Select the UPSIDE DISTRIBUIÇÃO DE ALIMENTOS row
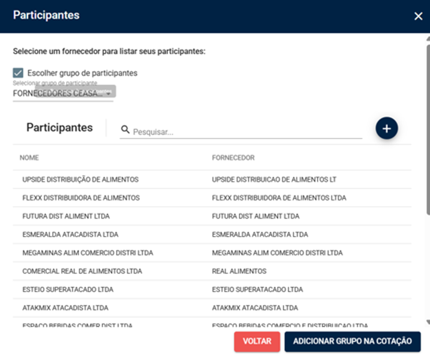Screen dimensions: 430x356 click(x=212, y=179)
